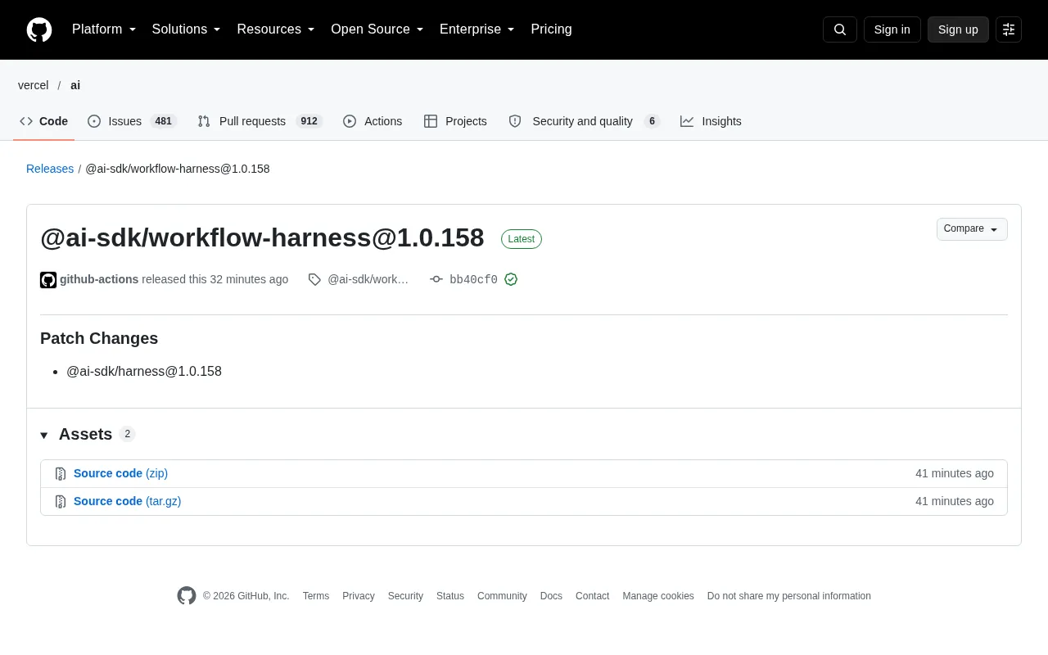The image size is (1048, 655).
Task: Click the GitHub logo in the footer
Action: [187, 596]
